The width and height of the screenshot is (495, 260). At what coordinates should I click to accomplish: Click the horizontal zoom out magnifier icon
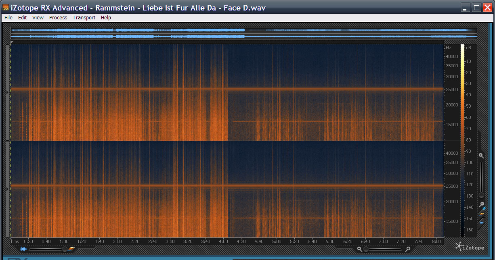click(359, 250)
